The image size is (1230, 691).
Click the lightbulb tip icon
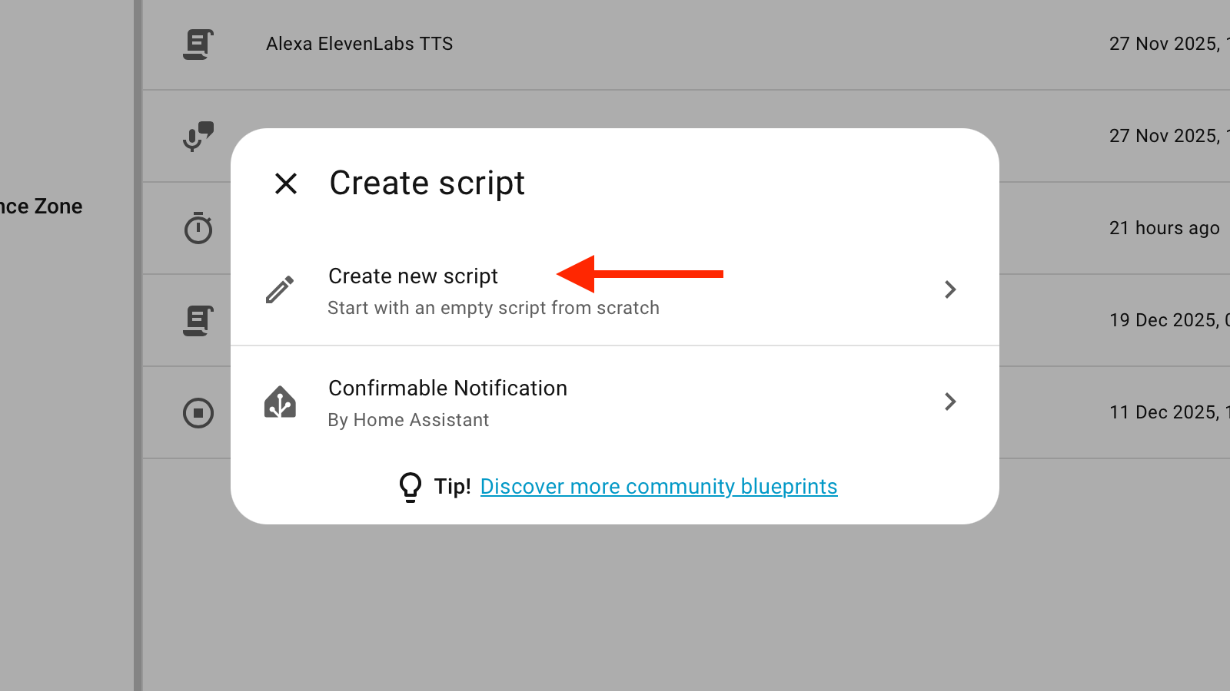coord(411,487)
